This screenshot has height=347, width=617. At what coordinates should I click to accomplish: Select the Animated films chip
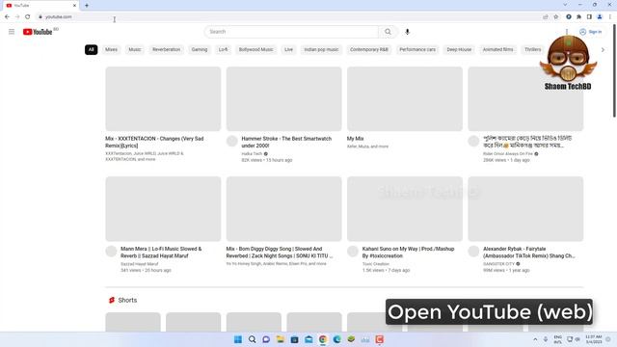pyautogui.click(x=497, y=49)
